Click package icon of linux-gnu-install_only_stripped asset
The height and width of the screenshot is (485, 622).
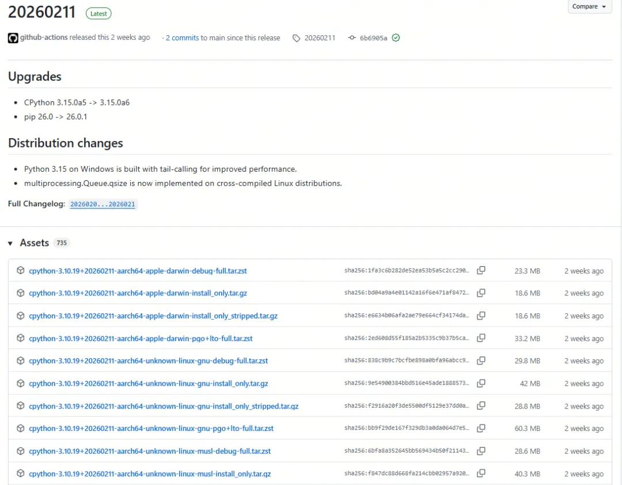click(21, 406)
